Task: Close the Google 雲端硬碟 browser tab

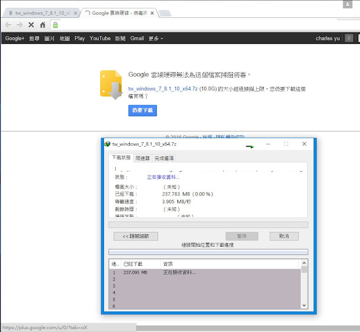Action: tap(152, 13)
